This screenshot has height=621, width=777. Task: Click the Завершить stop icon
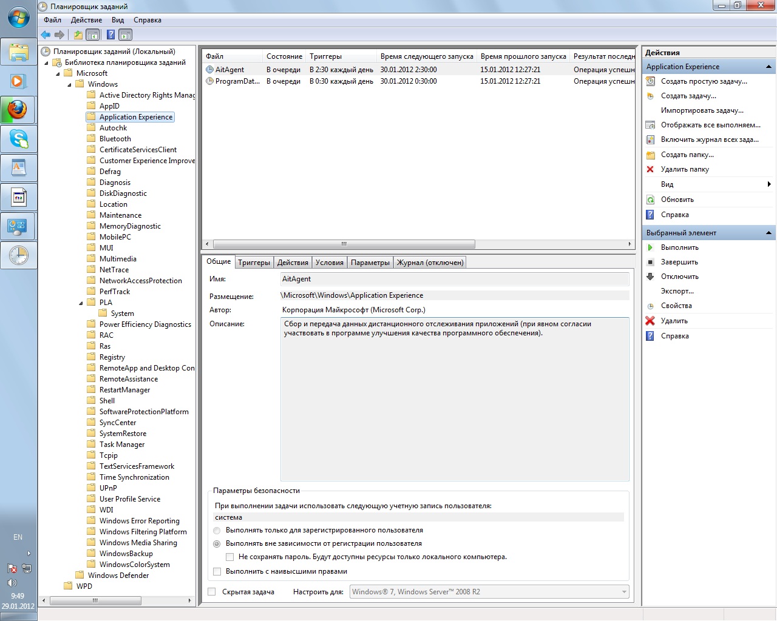[650, 262]
